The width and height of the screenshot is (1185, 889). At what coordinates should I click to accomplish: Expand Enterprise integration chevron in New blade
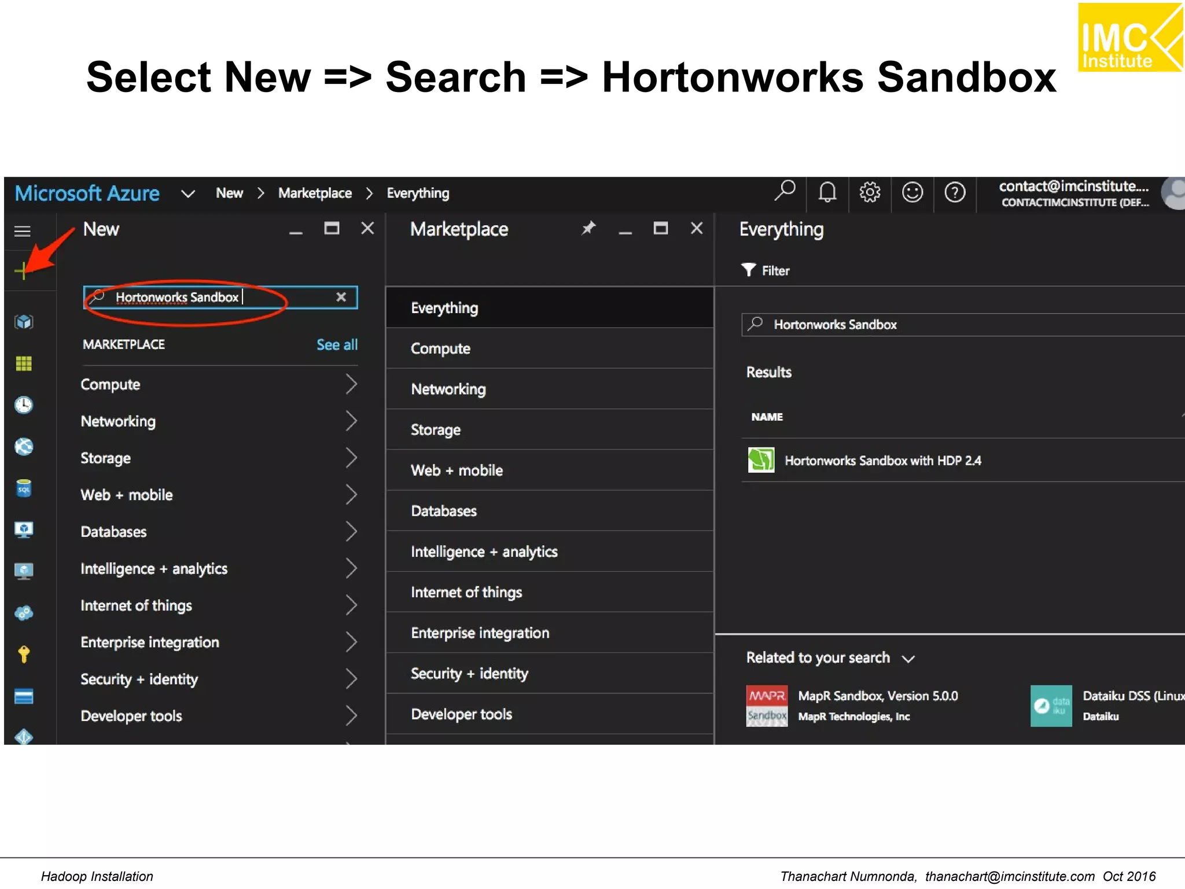[351, 642]
